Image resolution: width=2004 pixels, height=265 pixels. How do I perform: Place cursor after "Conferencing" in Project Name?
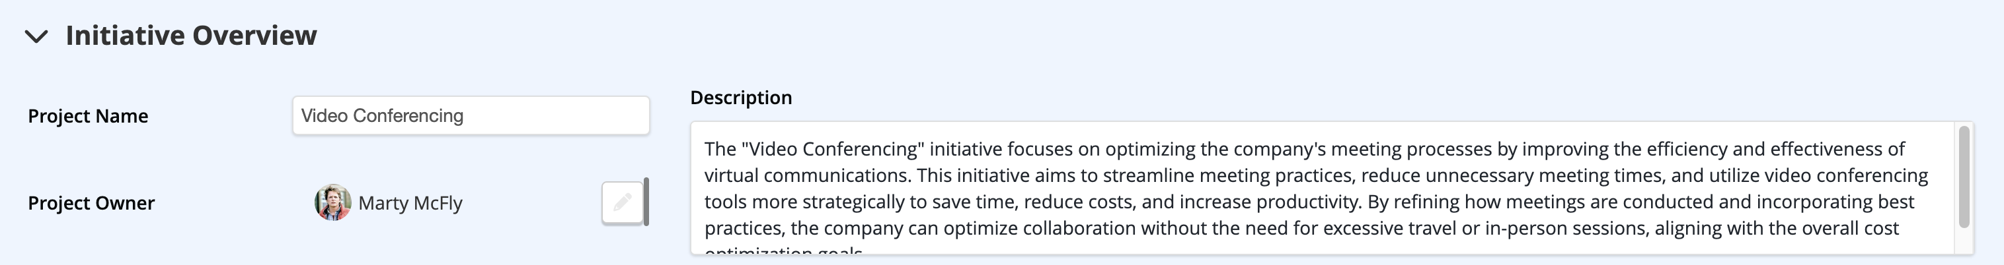(465, 115)
